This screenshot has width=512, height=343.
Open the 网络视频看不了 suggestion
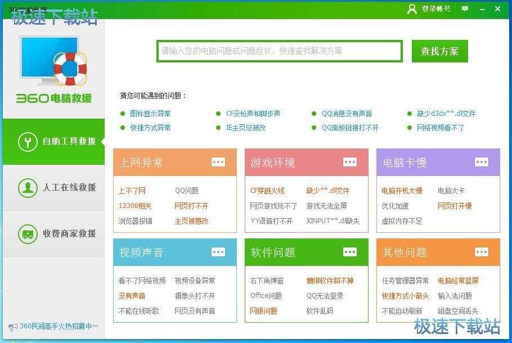coord(440,128)
